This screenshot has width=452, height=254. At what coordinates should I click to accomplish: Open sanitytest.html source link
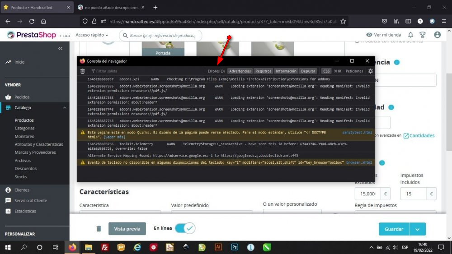[x=357, y=132]
